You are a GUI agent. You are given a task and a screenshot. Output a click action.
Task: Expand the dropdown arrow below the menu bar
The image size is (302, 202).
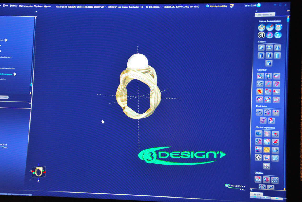click(36, 12)
